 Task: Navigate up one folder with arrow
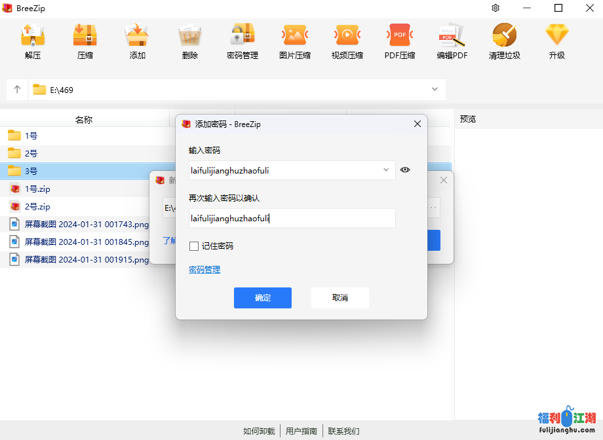pyautogui.click(x=17, y=90)
